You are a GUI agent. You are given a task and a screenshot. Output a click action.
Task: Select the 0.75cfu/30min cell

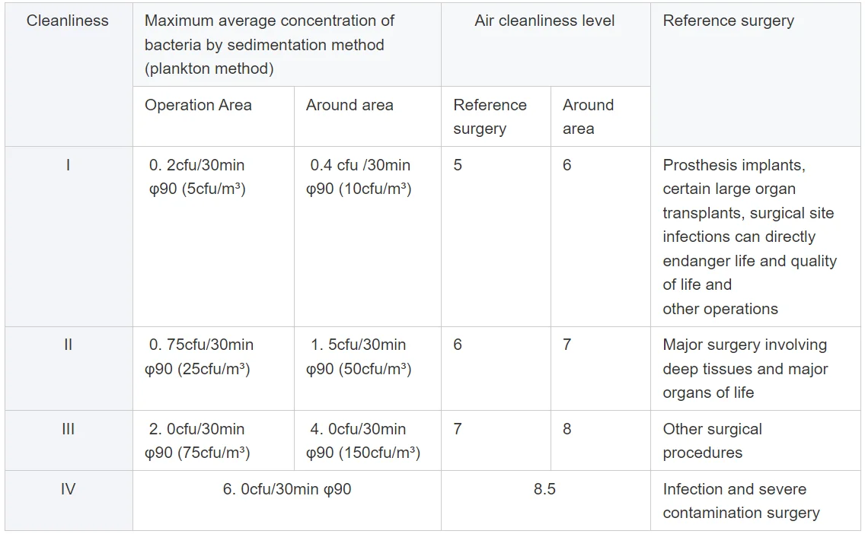199,357
